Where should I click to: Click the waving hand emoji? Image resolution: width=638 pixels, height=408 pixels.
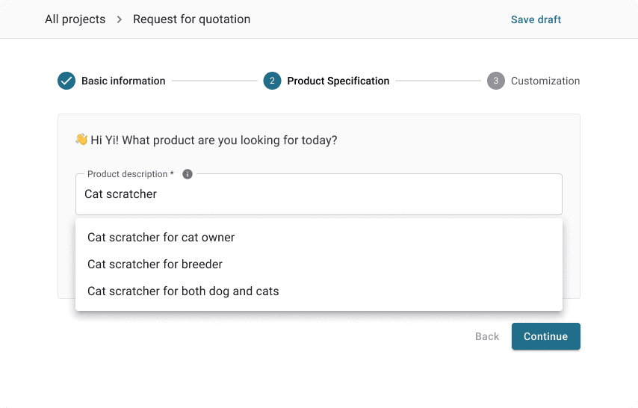(x=81, y=139)
